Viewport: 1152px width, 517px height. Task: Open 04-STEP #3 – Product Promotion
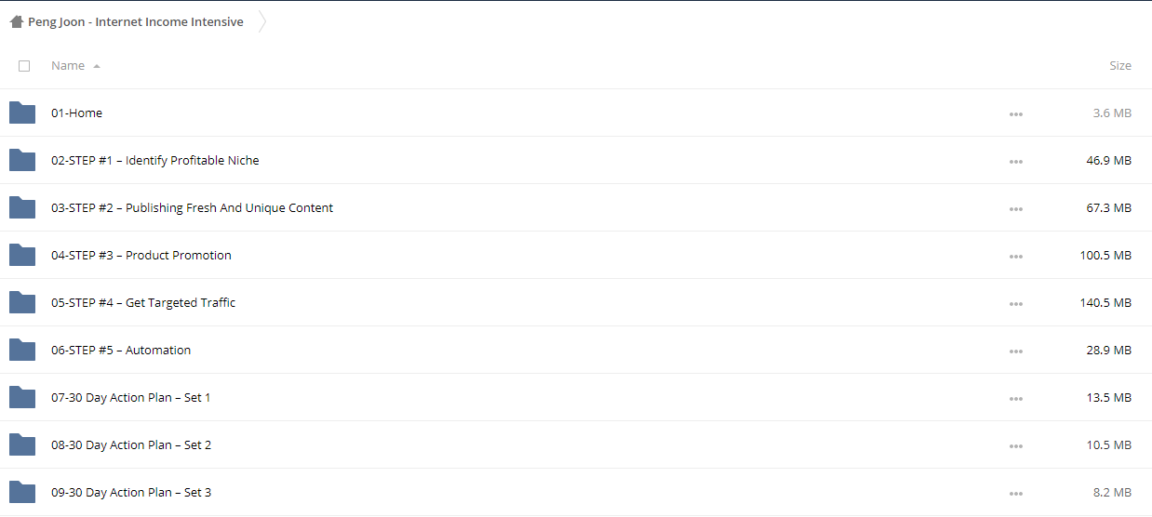141,256
